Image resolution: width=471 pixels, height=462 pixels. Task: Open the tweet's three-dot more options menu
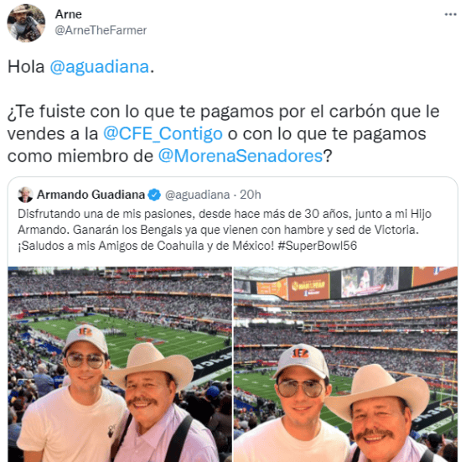coord(450,14)
